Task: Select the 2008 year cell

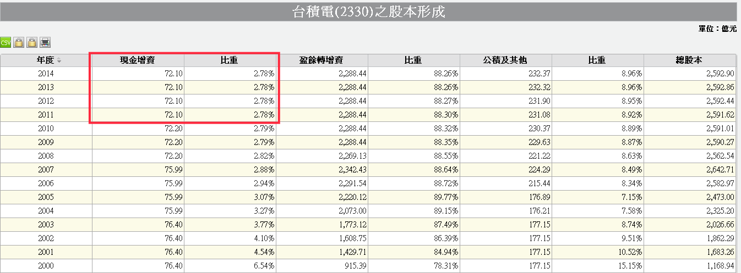Action: (46, 155)
